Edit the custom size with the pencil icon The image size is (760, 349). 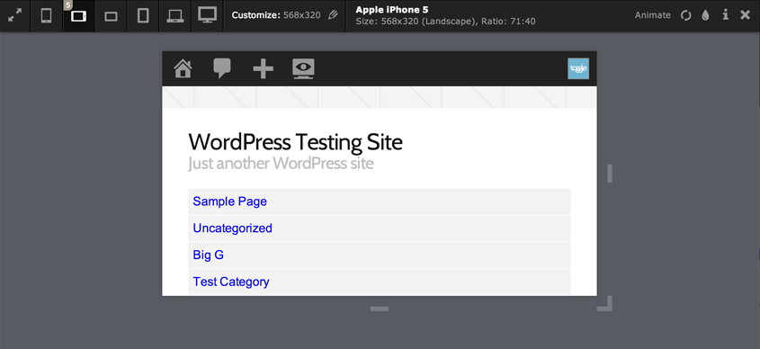333,15
